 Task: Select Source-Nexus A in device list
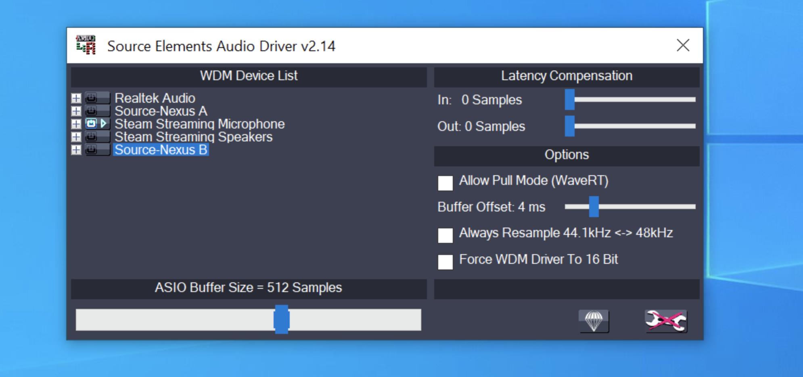161,111
